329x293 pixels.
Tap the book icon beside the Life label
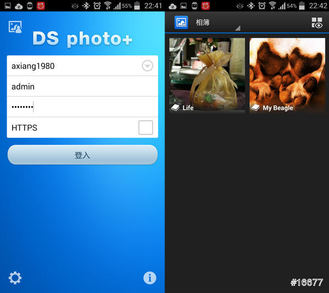175,108
